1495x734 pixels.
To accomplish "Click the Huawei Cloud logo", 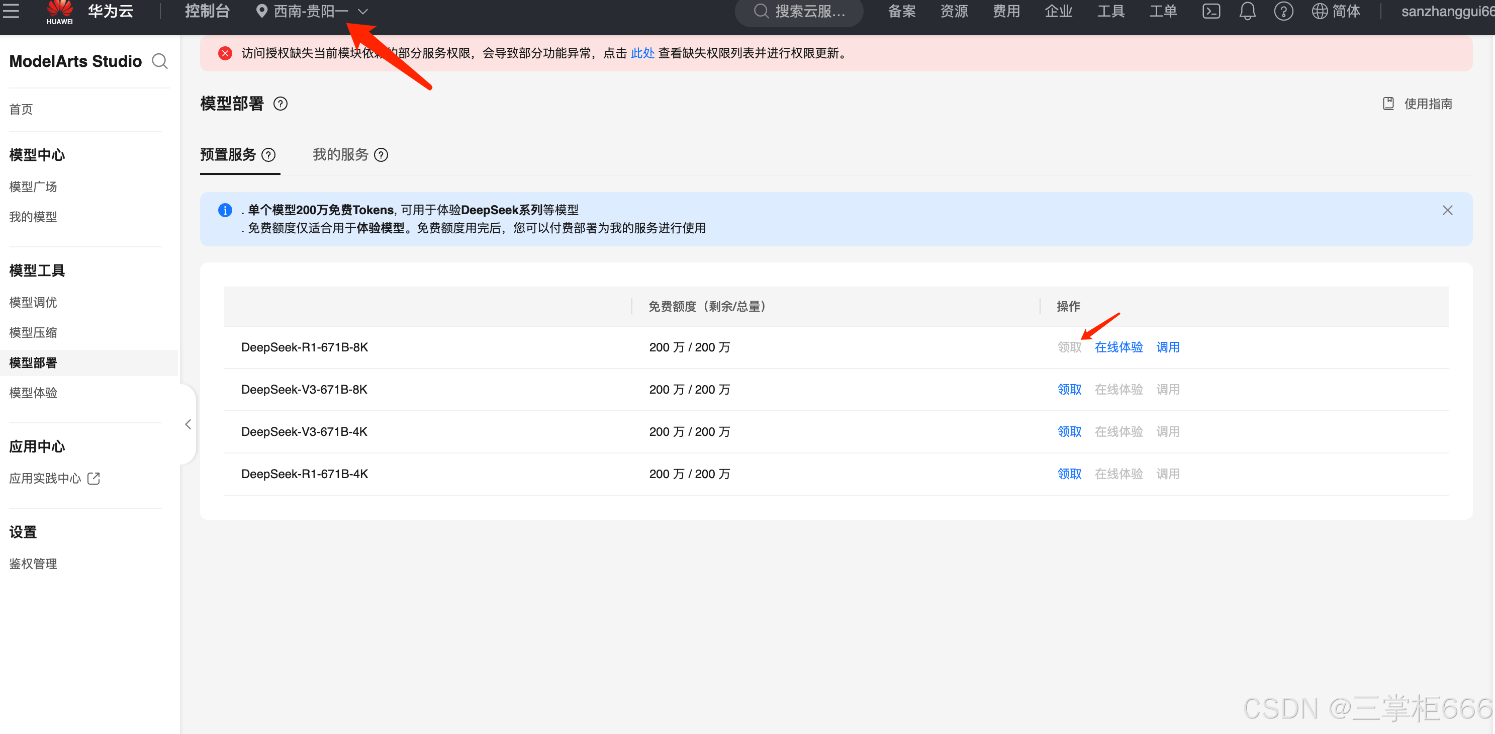I will (60, 12).
